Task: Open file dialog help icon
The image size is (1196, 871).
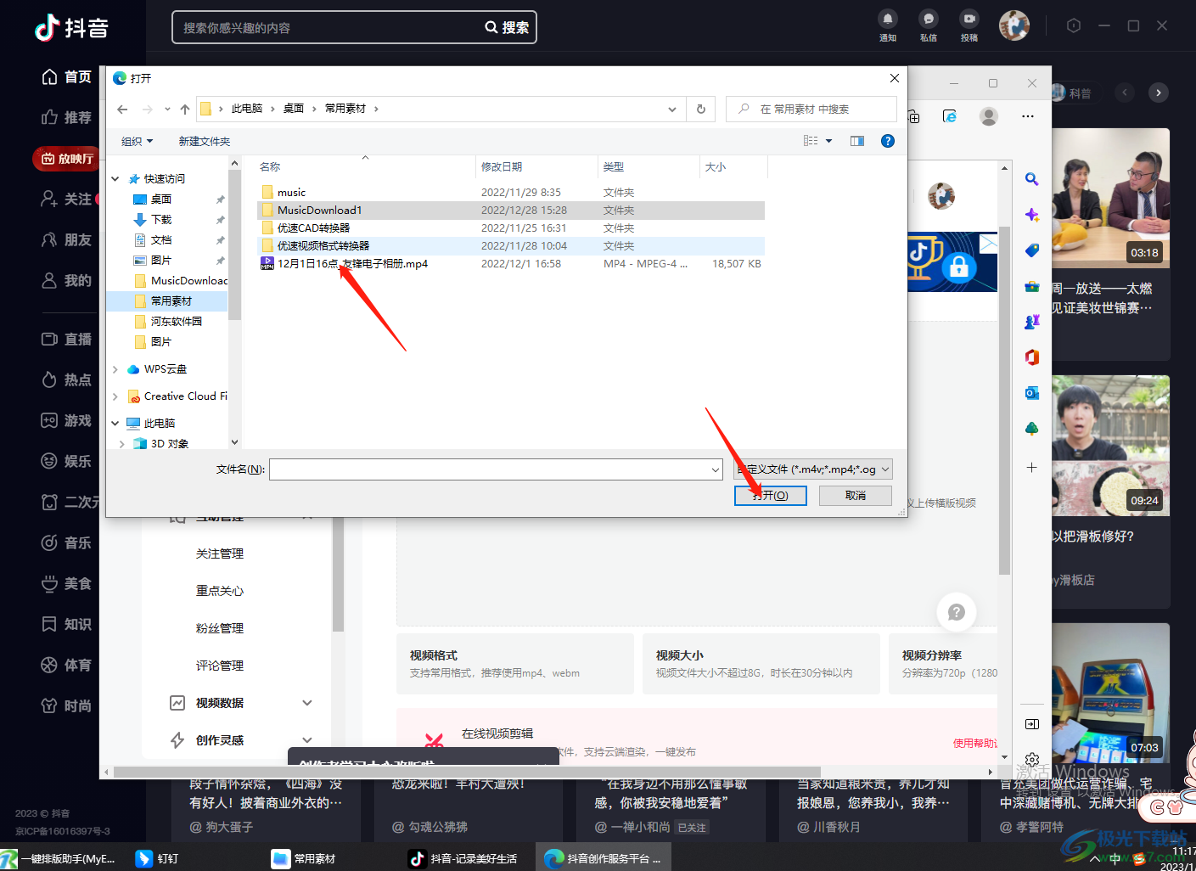Action: 888,141
